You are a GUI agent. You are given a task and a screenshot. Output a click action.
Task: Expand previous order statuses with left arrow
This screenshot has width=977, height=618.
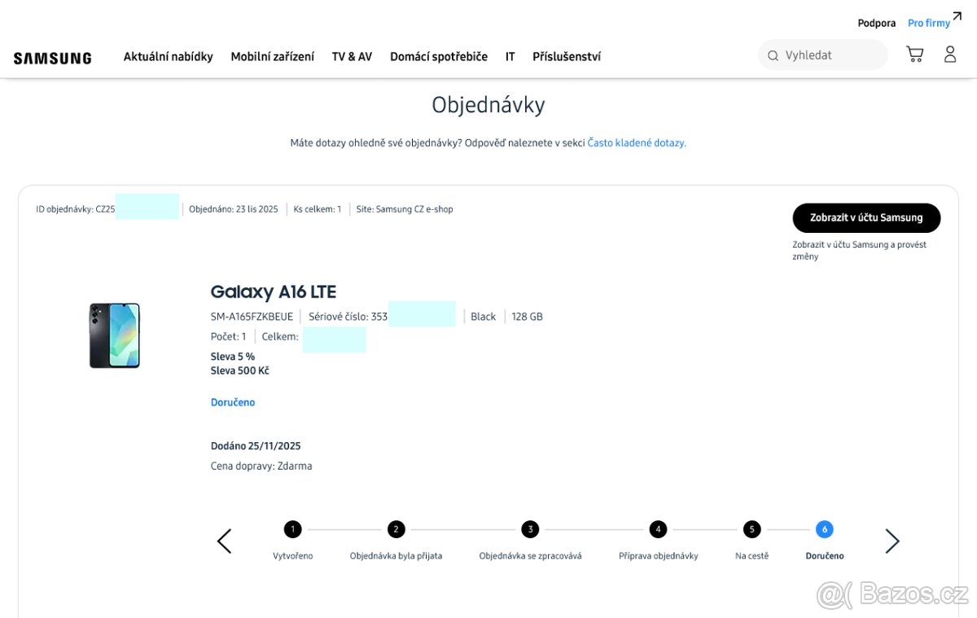224,541
